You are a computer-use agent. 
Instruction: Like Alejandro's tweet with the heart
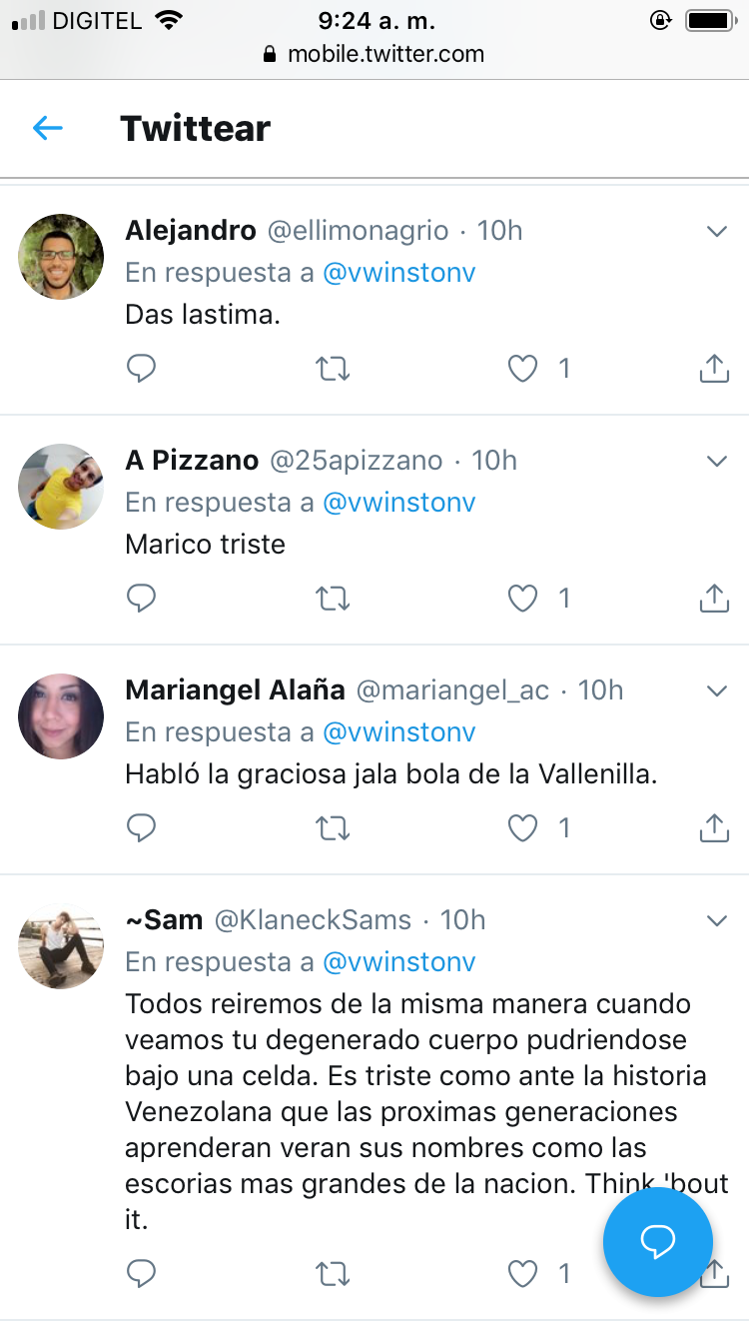click(523, 369)
